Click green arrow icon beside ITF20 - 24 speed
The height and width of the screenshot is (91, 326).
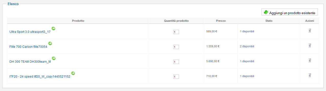(x=73, y=73)
